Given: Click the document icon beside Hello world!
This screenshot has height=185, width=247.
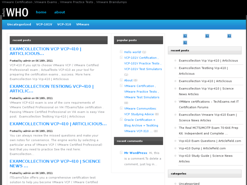Looking at the screenshot, I should (x=121, y=52).
